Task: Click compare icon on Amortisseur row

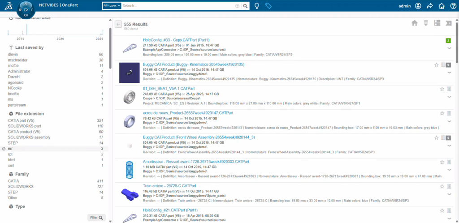Action: click(449, 162)
